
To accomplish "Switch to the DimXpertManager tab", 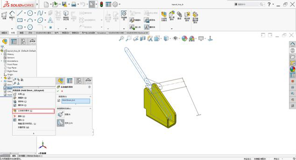I will 32,41.
